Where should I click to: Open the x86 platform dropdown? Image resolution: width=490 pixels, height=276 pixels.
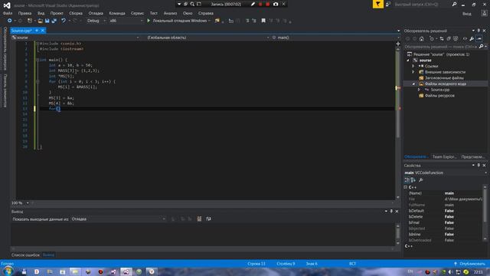tap(126, 21)
